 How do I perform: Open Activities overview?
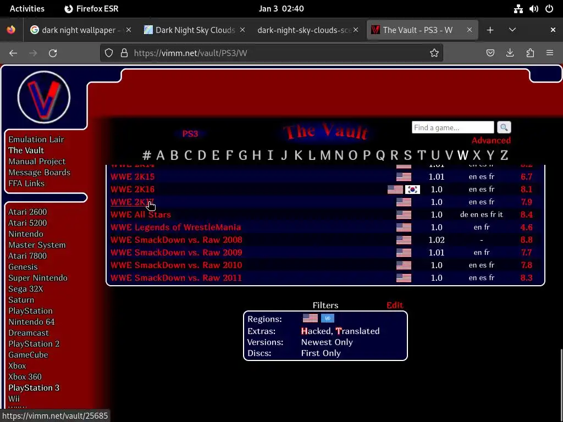click(x=27, y=9)
